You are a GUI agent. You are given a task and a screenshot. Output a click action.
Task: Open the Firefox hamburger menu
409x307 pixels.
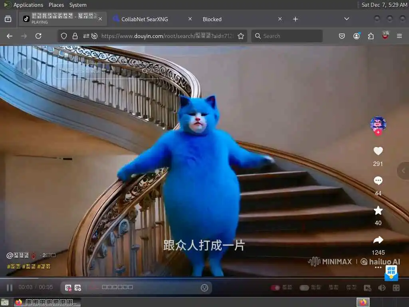click(399, 36)
